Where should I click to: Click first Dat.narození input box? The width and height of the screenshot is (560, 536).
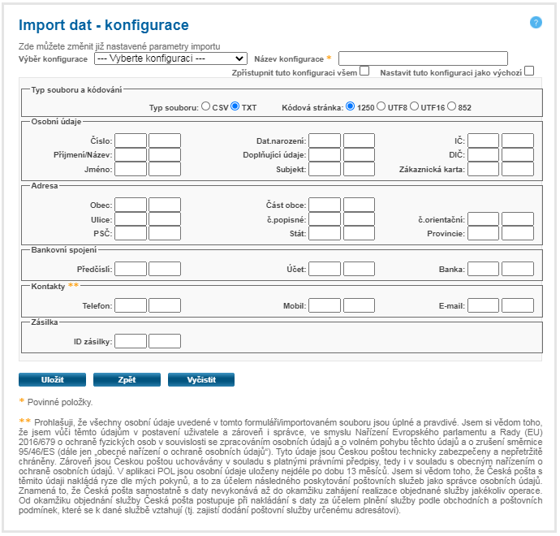click(325, 140)
